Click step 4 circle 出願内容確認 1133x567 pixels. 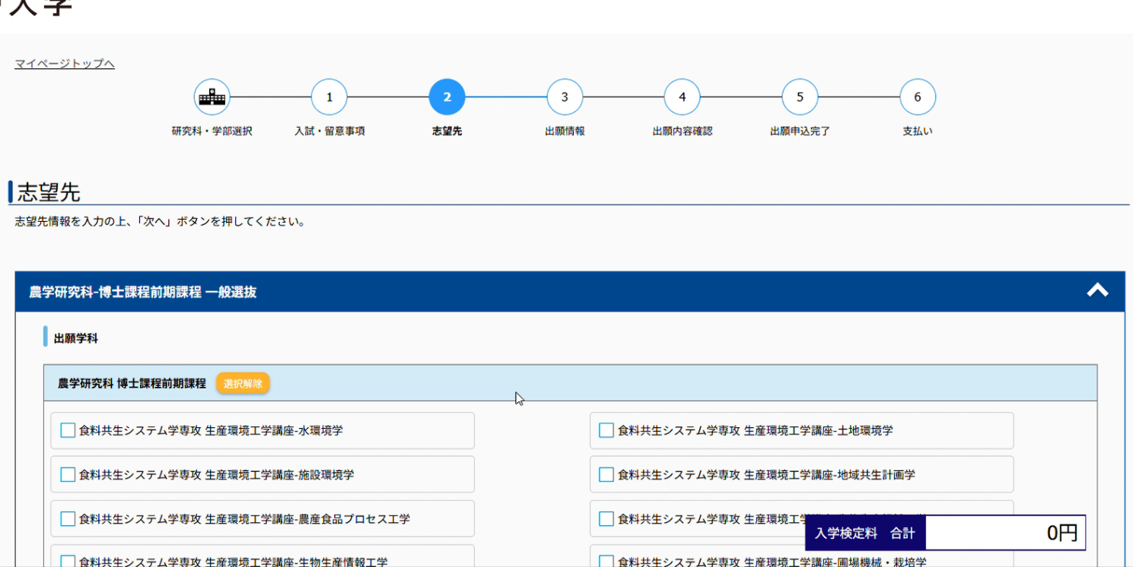pos(682,97)
